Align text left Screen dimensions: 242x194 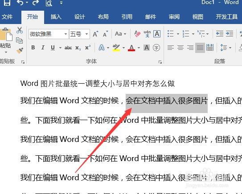[x=171, y=48]
